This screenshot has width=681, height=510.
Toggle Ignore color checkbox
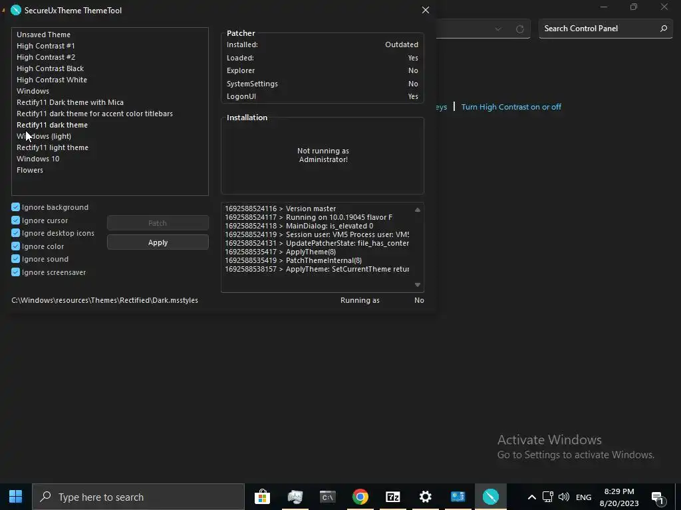coord(16,246)
